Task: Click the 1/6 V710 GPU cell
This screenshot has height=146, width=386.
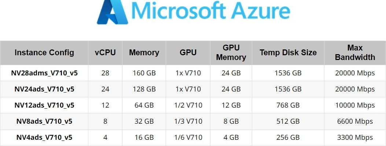Action: click(188, 137)
